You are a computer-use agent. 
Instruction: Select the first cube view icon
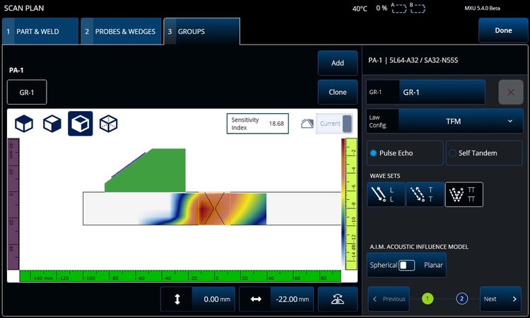pos(24,124)
